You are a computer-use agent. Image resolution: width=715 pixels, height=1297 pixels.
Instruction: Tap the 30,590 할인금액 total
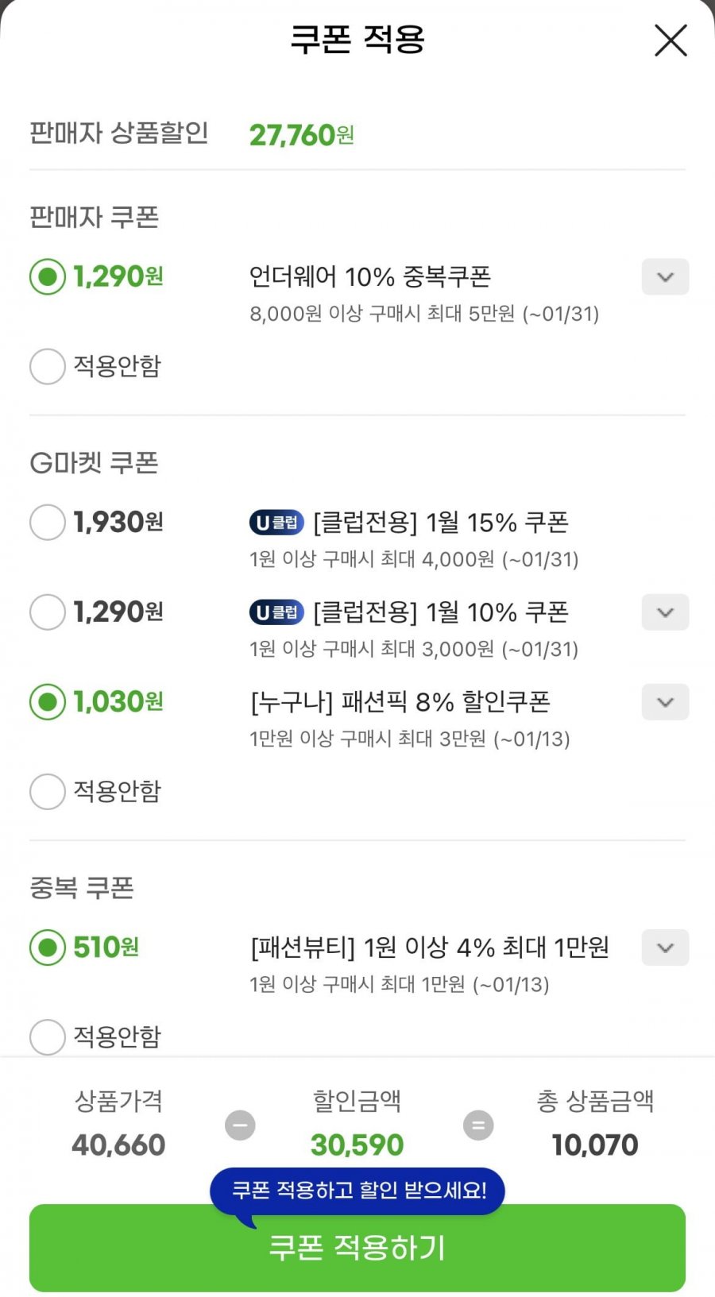pos(357,1145)
